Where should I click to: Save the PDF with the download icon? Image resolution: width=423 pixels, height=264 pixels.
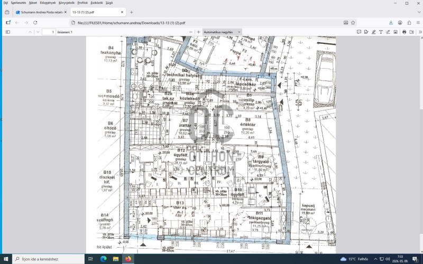pos(412,32)
